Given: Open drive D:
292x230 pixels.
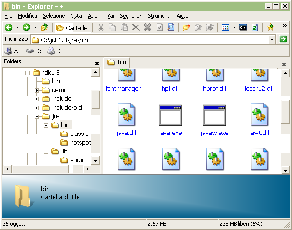Looking at the screenshot, I should click(55, 51).
